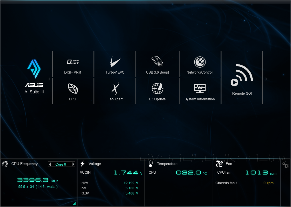291x207 pixels.
Task: Click the Voltage lightning icon
Action: pyautogui.click(x=82, y=164)
